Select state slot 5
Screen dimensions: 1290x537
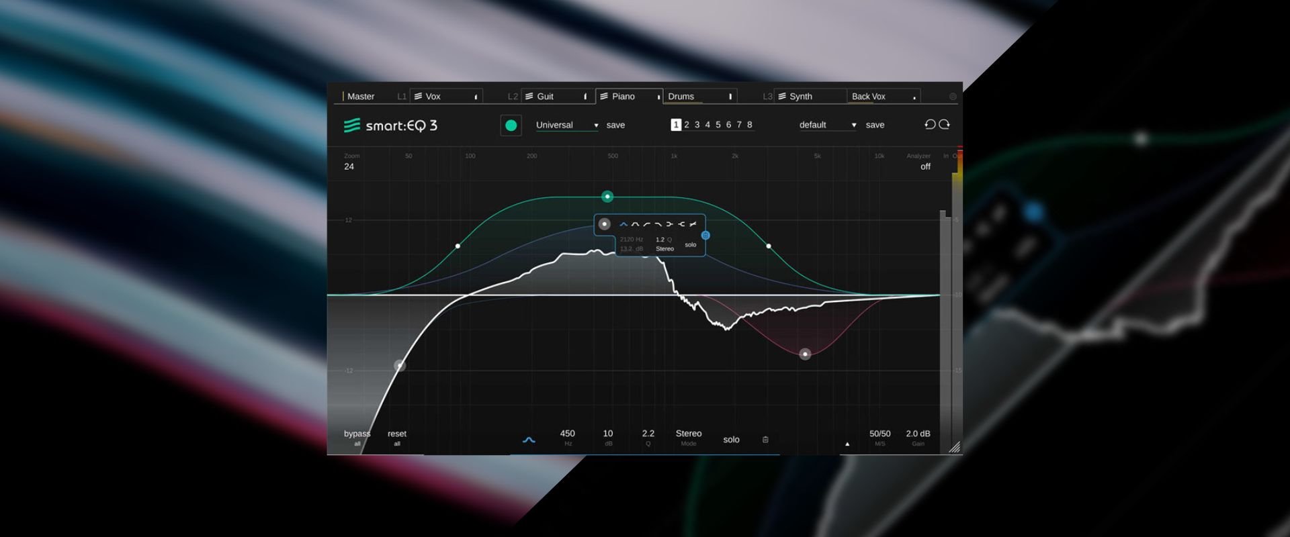[718, 125]
